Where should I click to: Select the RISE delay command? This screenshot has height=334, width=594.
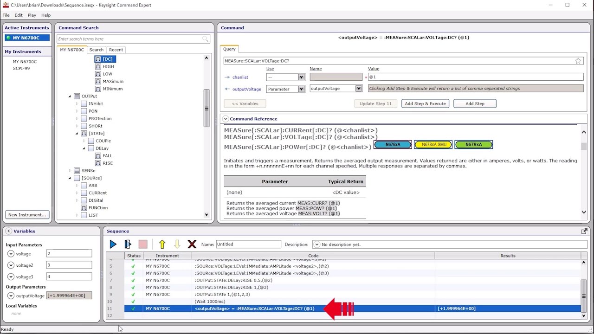[x=104, y=163]
